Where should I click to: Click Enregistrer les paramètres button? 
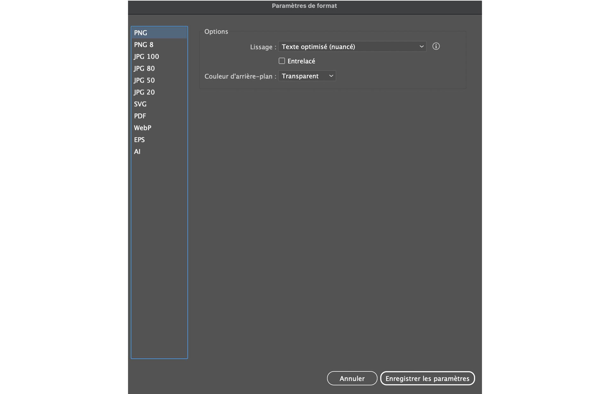(427, 378)
